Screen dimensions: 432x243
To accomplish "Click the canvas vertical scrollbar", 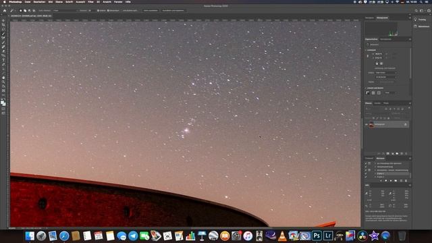I will [362, 134].
